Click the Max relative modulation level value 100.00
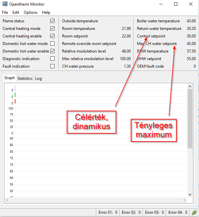Screen dimensions: 199x217 (x=125, y=59)
